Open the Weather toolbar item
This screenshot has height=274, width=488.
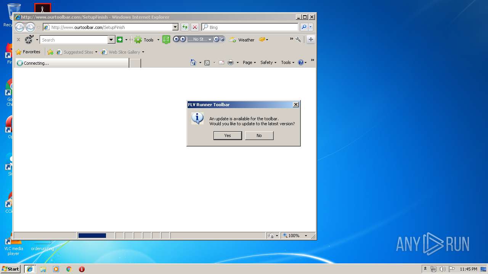[x=242, y=40]
